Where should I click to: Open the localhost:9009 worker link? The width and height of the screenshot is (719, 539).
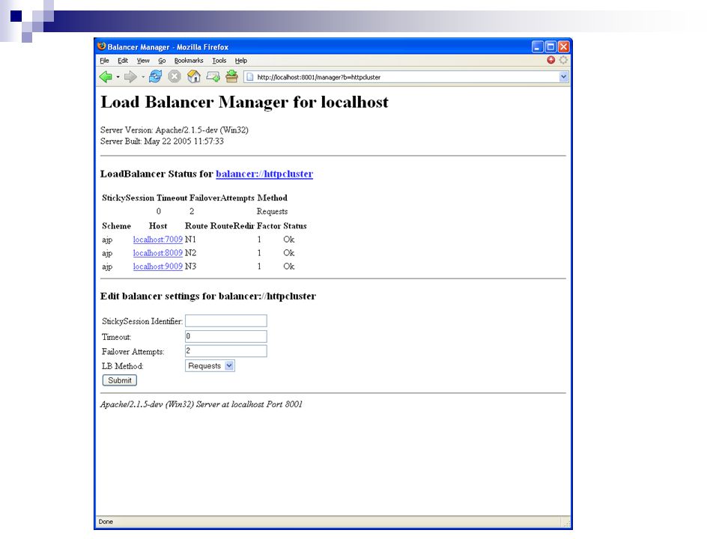point(158,267)
